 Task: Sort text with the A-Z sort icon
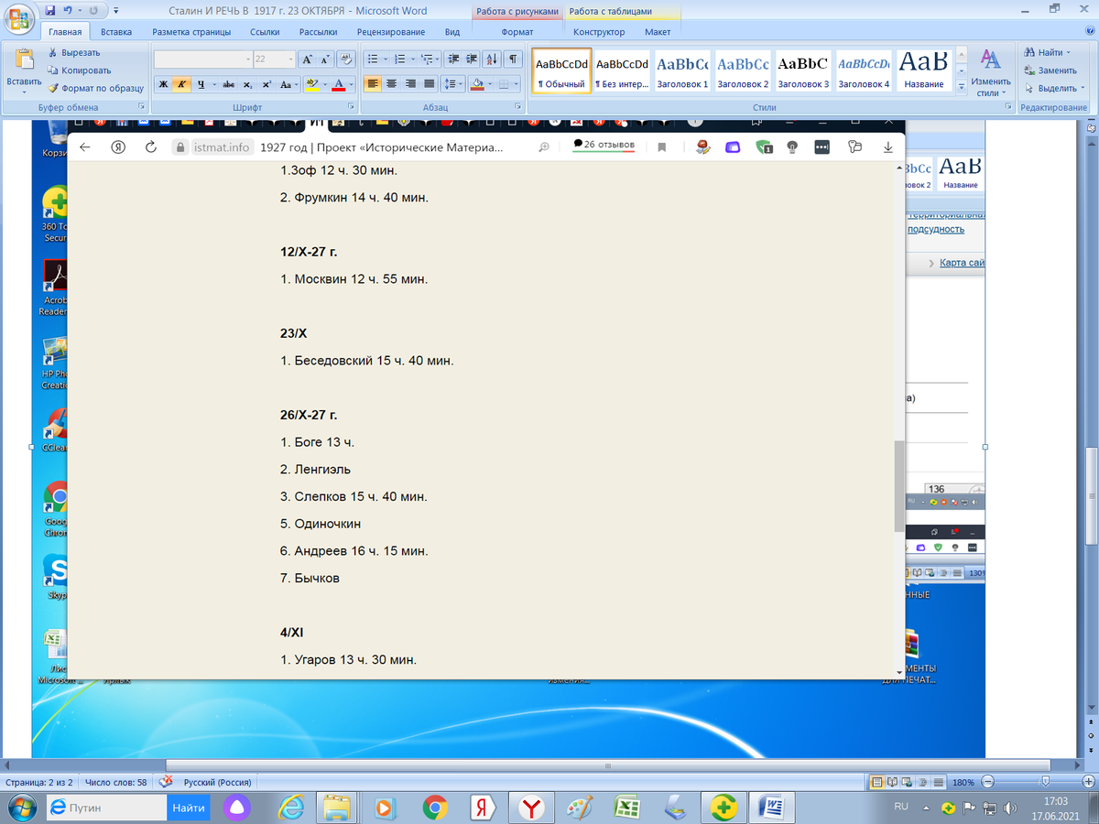[493, 59]
